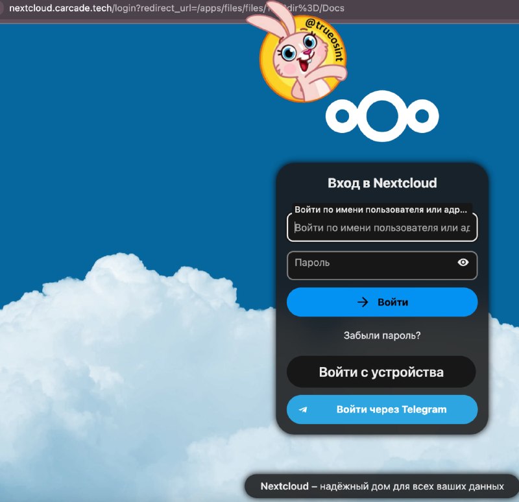Click the Вход в Nextcloud heading
Image resolution: width=519 pixels, height=502 pixels.
pos(382,183)
